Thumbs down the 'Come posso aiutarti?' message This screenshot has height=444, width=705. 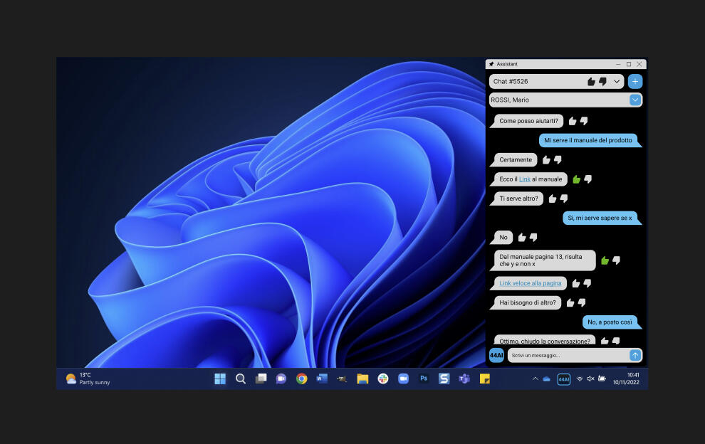coord(584,121)
